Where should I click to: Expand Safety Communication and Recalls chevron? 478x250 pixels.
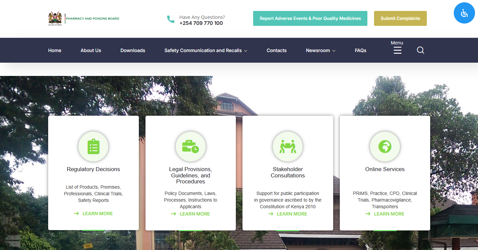[x=246, y=51]
